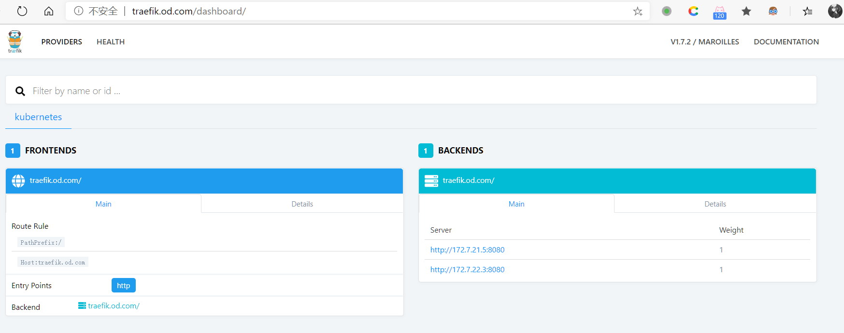Click the server stack icon in backend header
This screenshot has width=844, height=333.
pyautogui.click(x=431, y=180)
